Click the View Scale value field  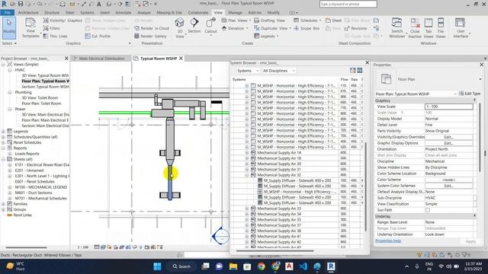tap(449, 107)
